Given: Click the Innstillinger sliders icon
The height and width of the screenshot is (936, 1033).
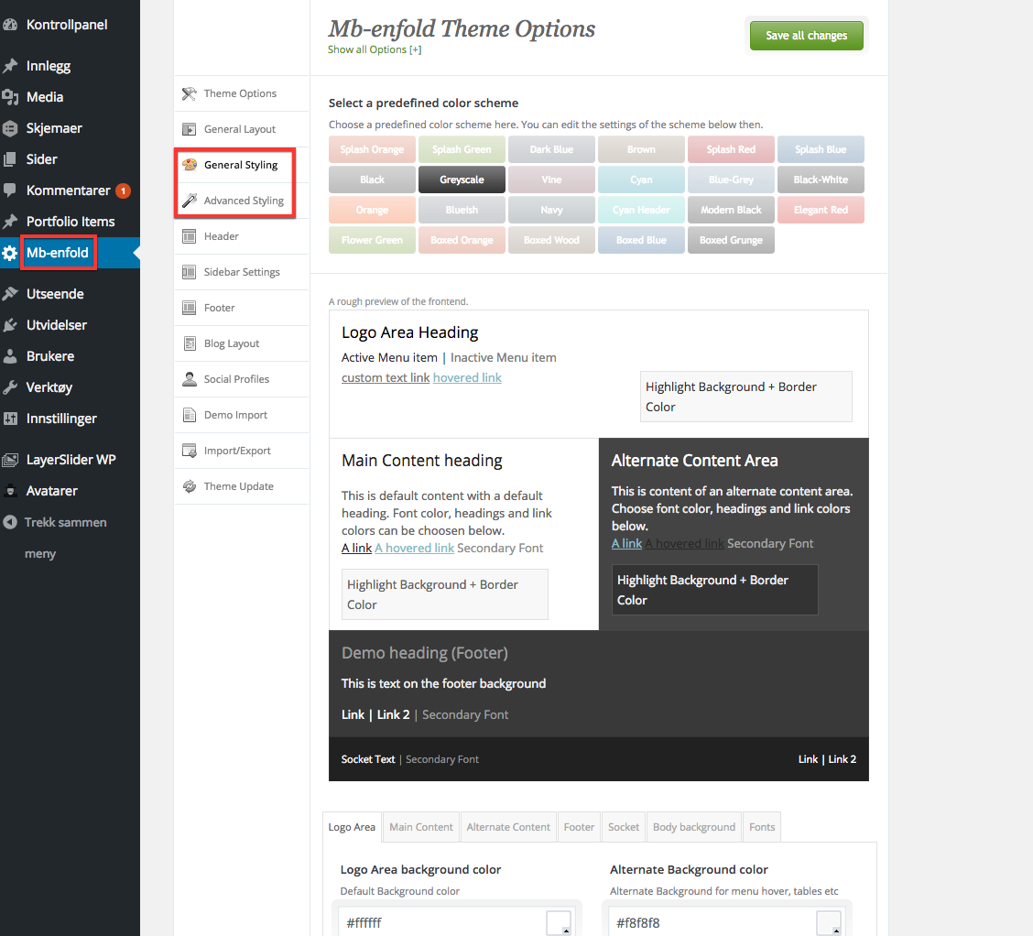Looking at the screenshot, I should [x=10, y=419].
